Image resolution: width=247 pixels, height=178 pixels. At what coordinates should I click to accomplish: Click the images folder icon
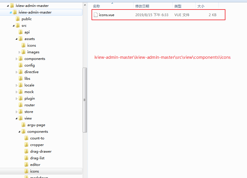[23, 52]
